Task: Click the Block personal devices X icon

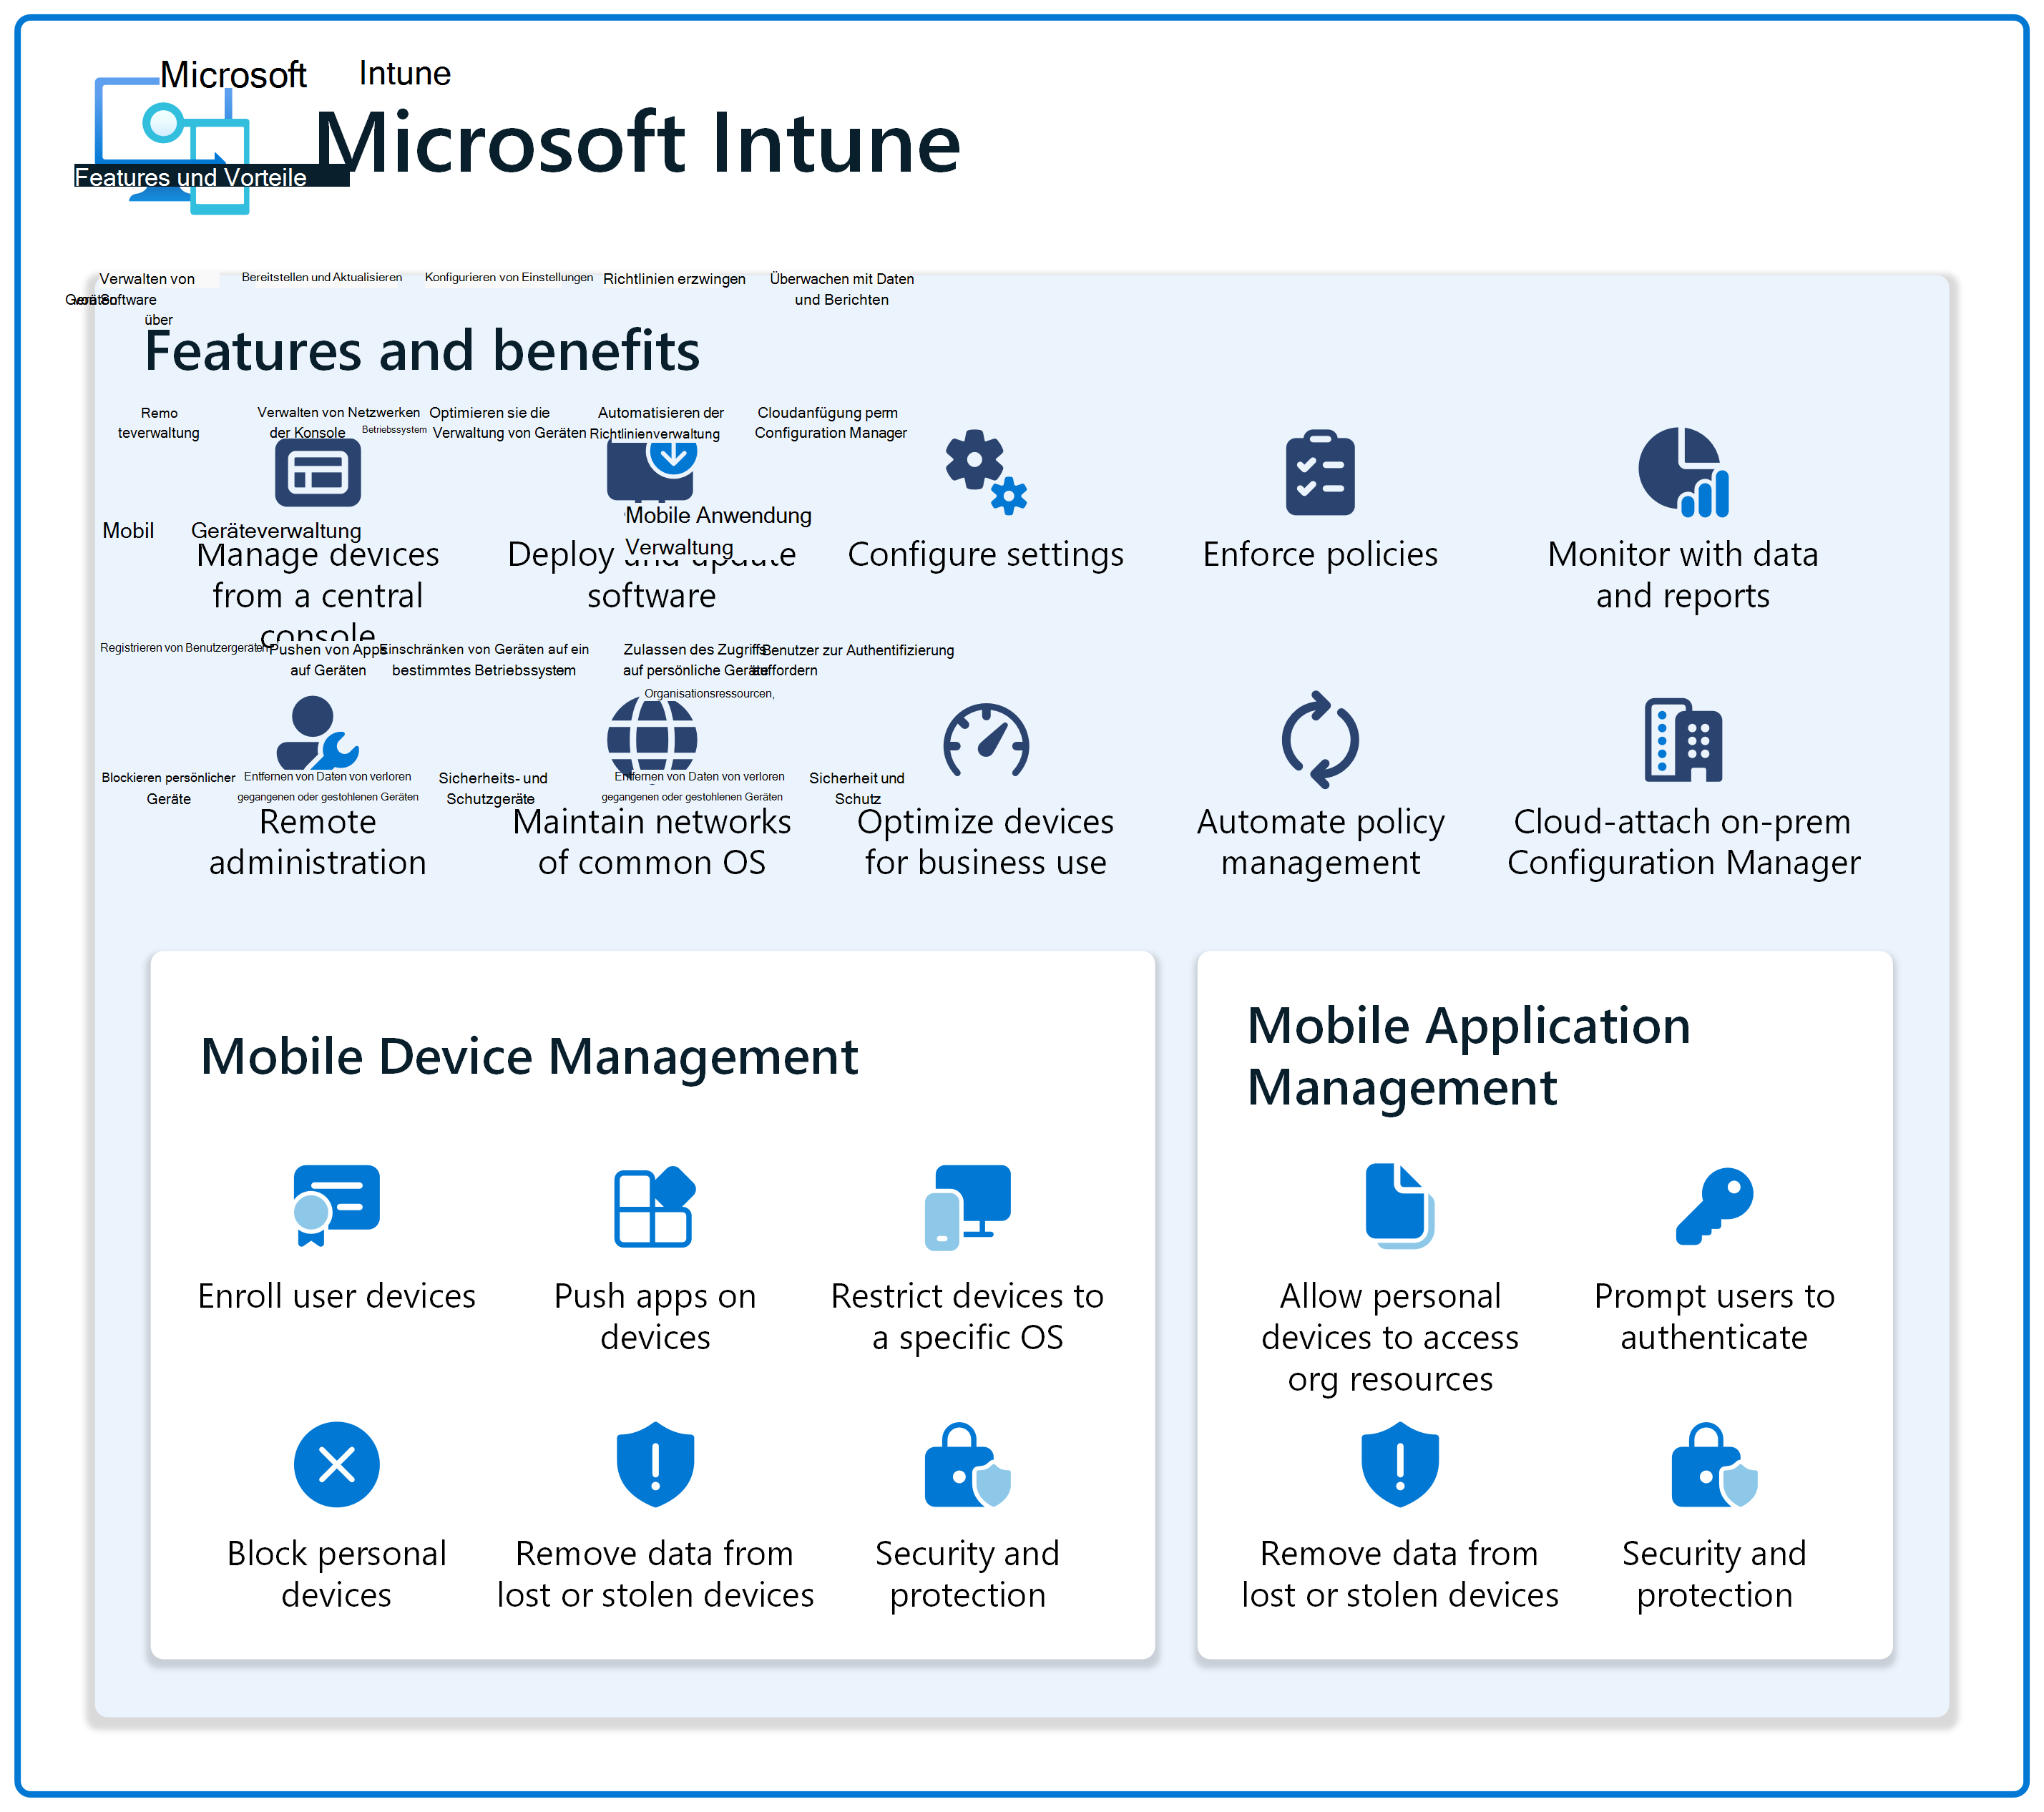Action: tap(336, 1464)
